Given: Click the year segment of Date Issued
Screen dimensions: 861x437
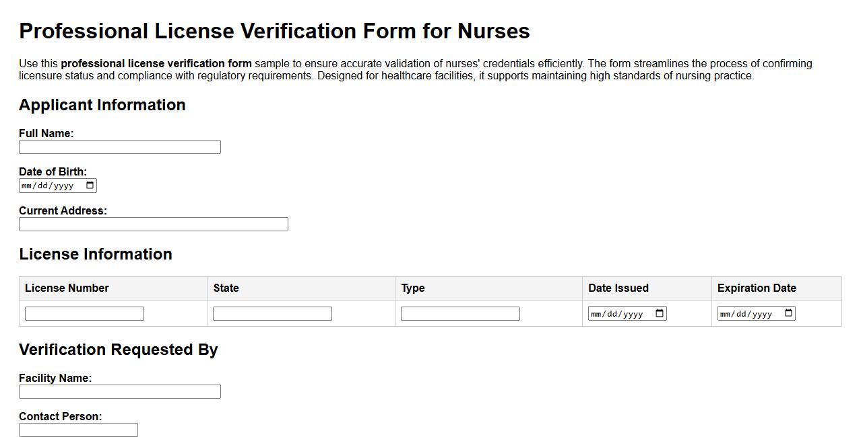Looking at the screenshot, I should pos(632,313).
